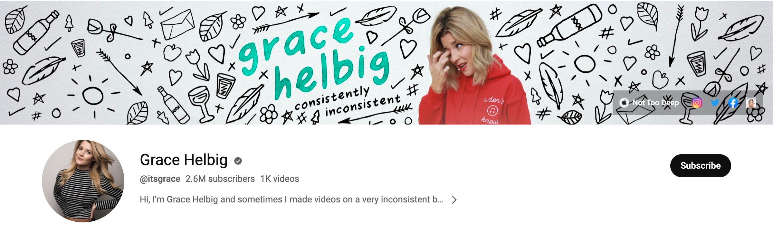
Task: Click the envelope doodle near banner top
Action: click(x=178, y=25)
